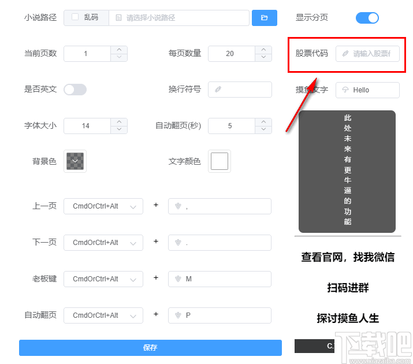Click the 换行符号 input field
The image size is (413, 364).
tap(240, 90)
